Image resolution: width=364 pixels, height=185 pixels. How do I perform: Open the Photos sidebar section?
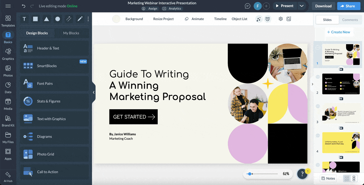(8, 71)
